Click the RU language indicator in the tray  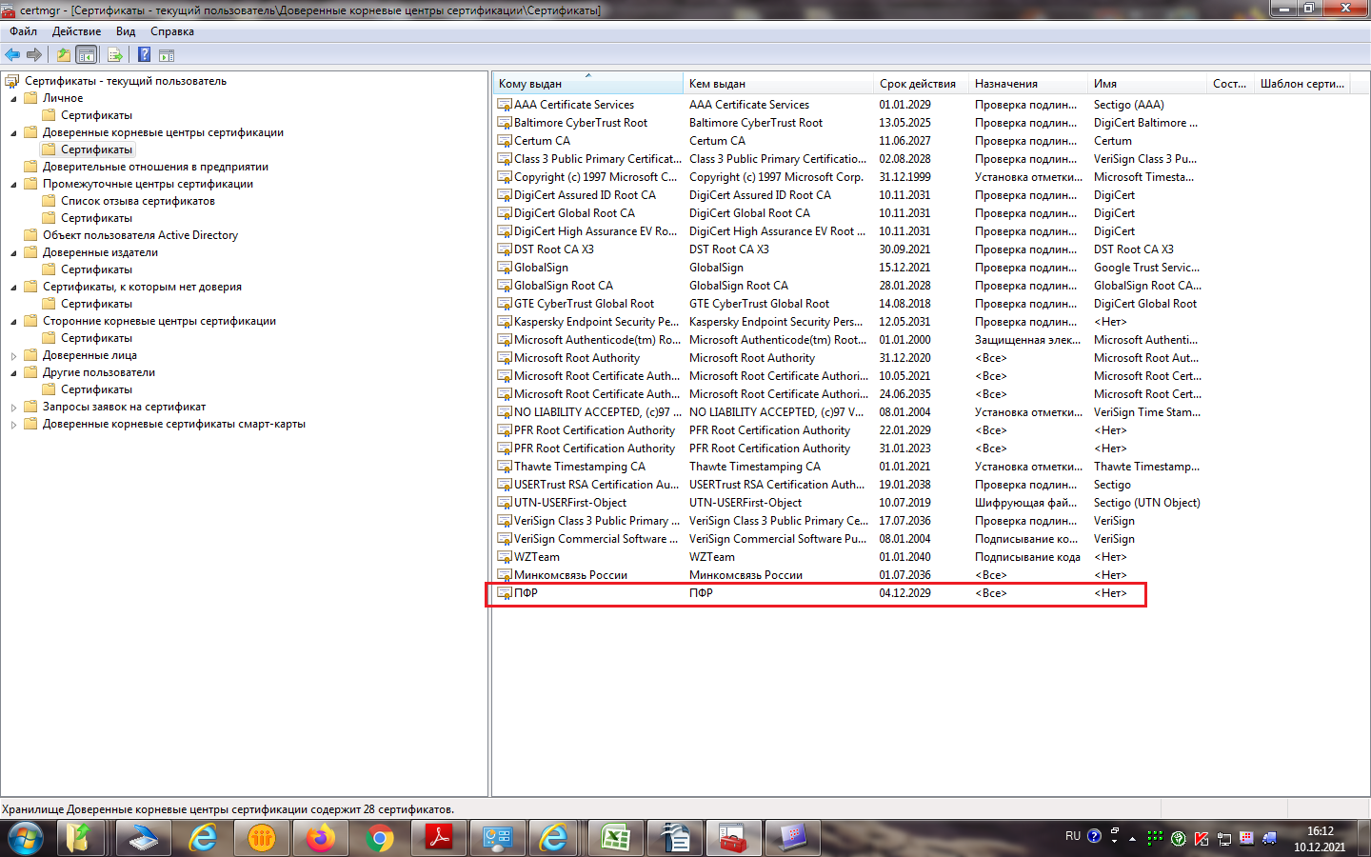[x=1073, y=836]
